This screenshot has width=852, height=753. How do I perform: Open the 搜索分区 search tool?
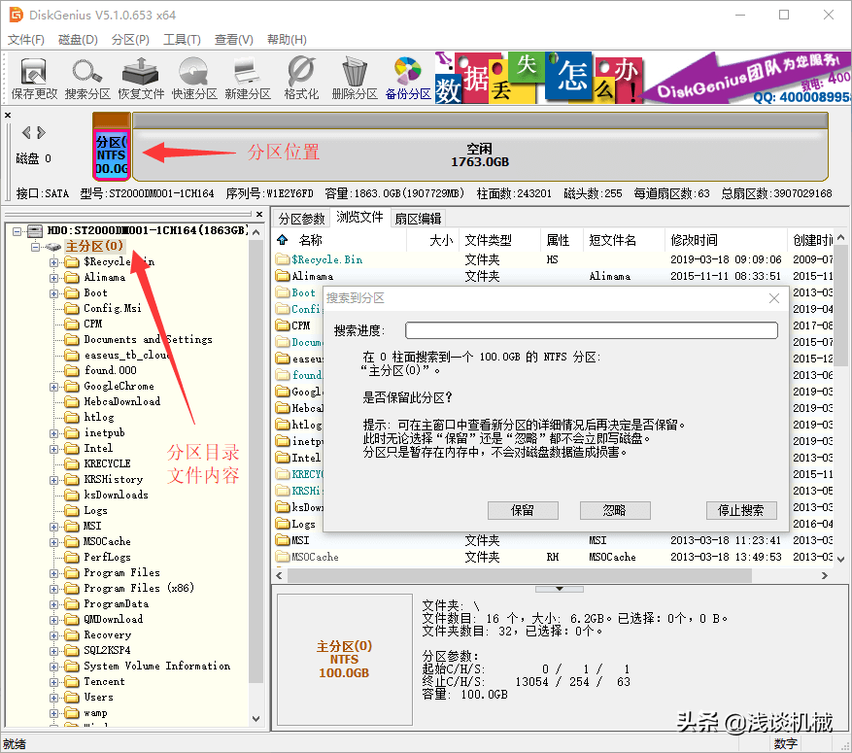click(x=87, y=79)
